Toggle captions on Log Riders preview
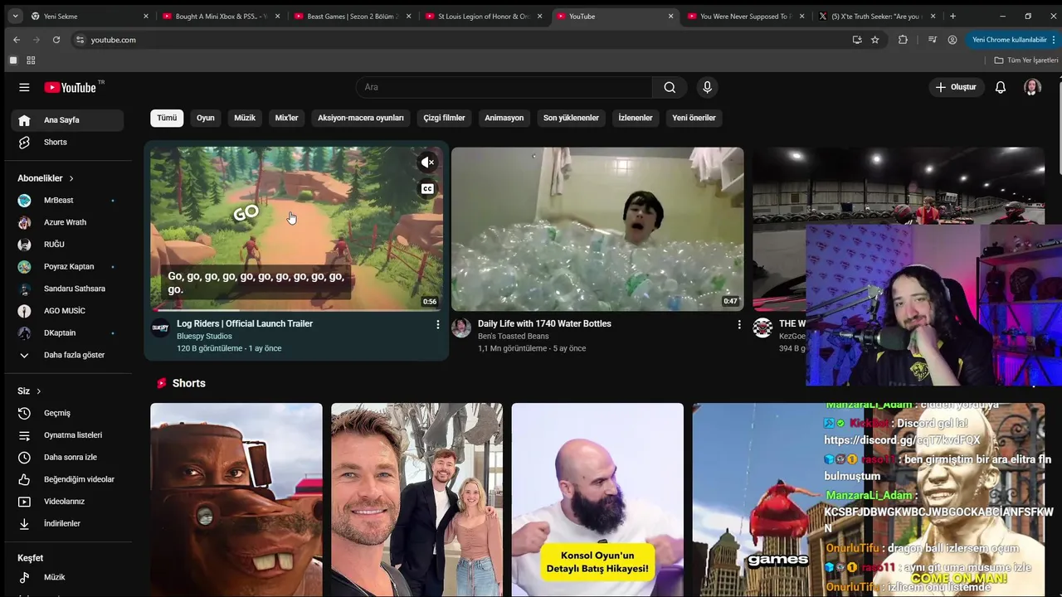The width and height of the screenshot is (1062, 597). pos(427,189)
